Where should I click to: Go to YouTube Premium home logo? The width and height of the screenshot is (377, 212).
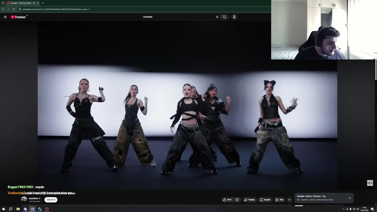(18, 17)
